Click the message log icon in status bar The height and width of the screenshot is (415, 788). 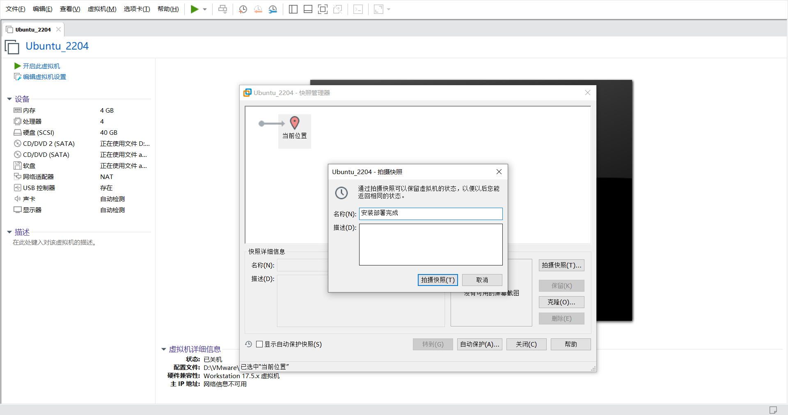tap(773, 410)
